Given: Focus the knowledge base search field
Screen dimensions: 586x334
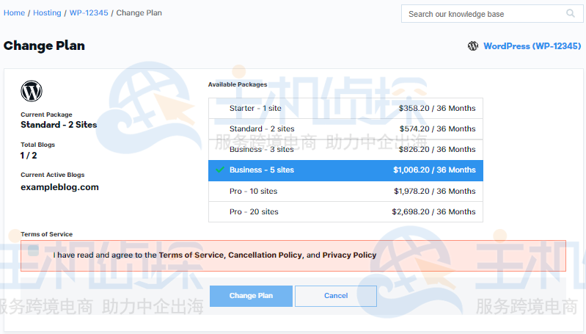Looking at the screenshot, I should (484, 14).
